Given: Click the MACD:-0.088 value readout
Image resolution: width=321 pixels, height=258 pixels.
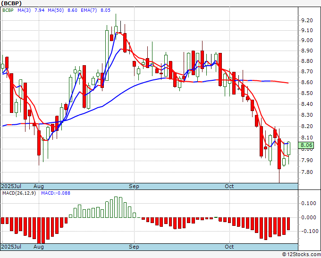Looking at the screenshot, I should (x=56, y=193).
